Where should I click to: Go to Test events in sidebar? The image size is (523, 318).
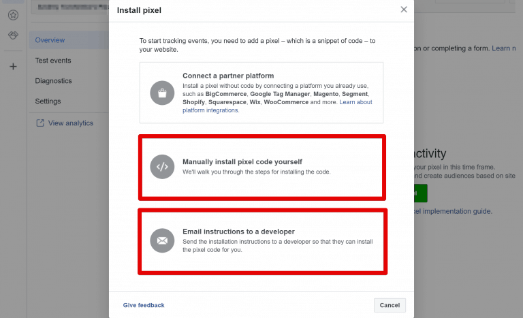pyautogui.click(x=53, y=61)
